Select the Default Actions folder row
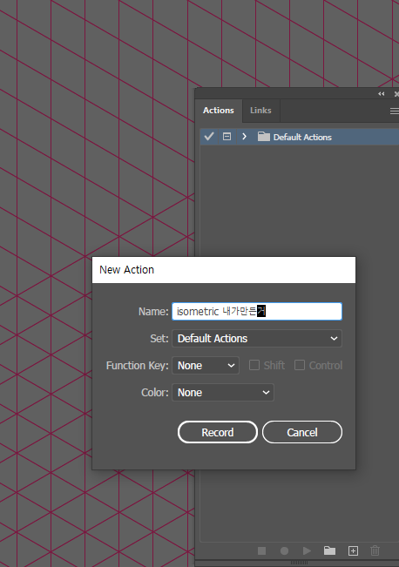This screenshot has width=399, height=567. point(300,137)
